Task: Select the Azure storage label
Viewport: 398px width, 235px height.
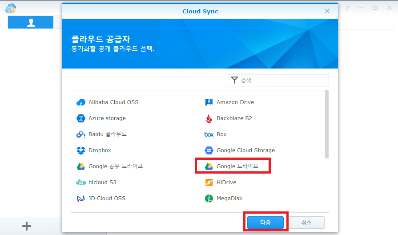Action: coord(107,118)
